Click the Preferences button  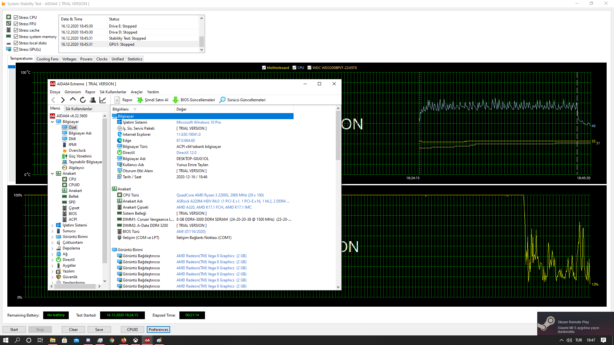coord(158,330)
